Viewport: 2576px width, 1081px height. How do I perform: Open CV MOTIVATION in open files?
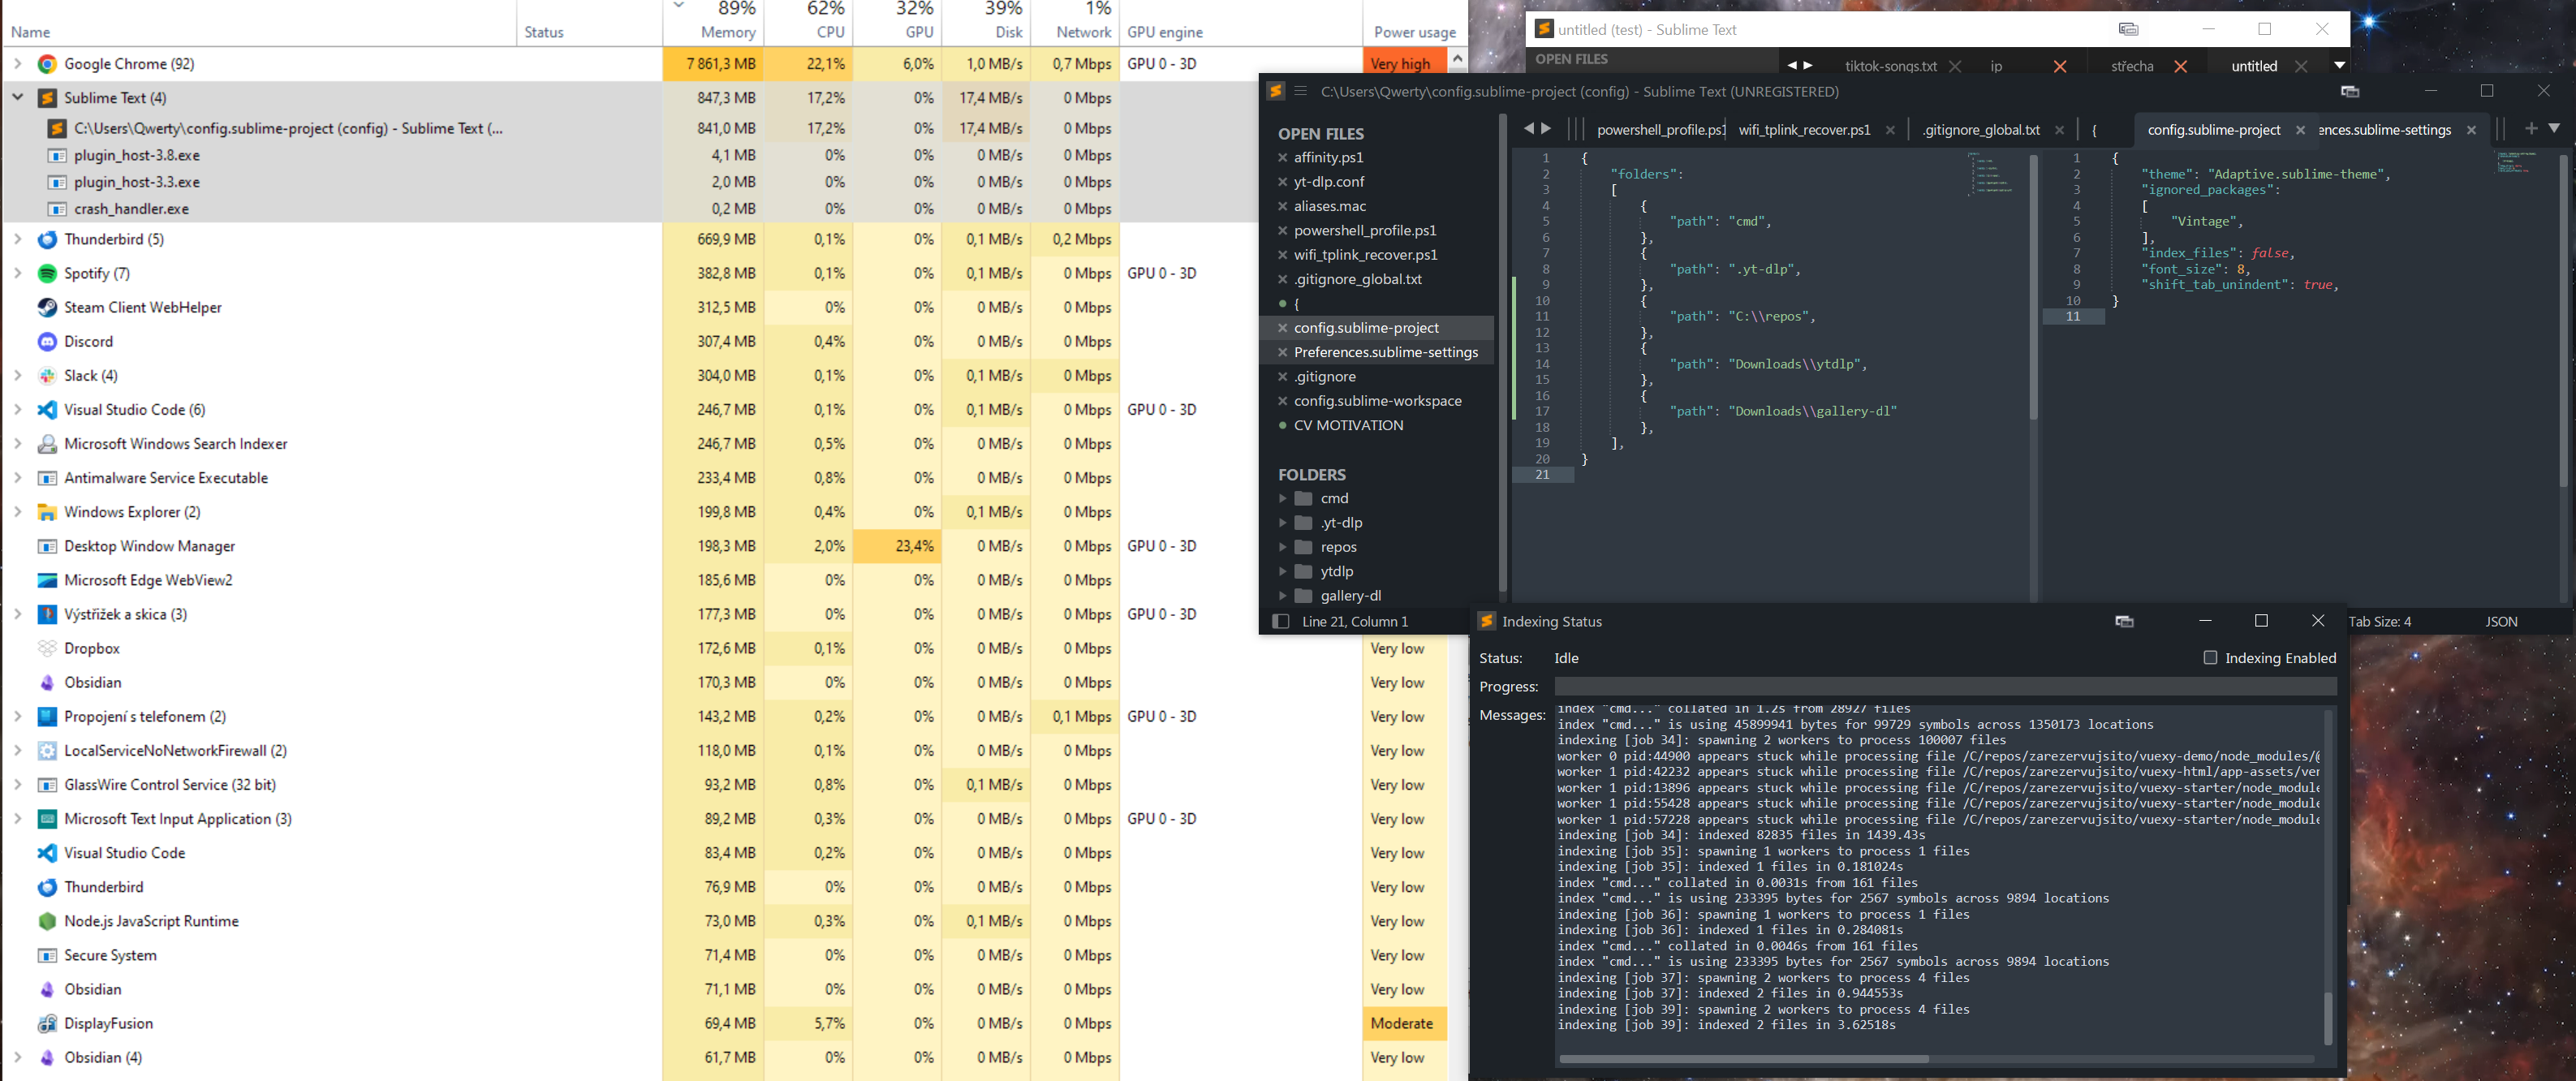[x=1348, y=425]
